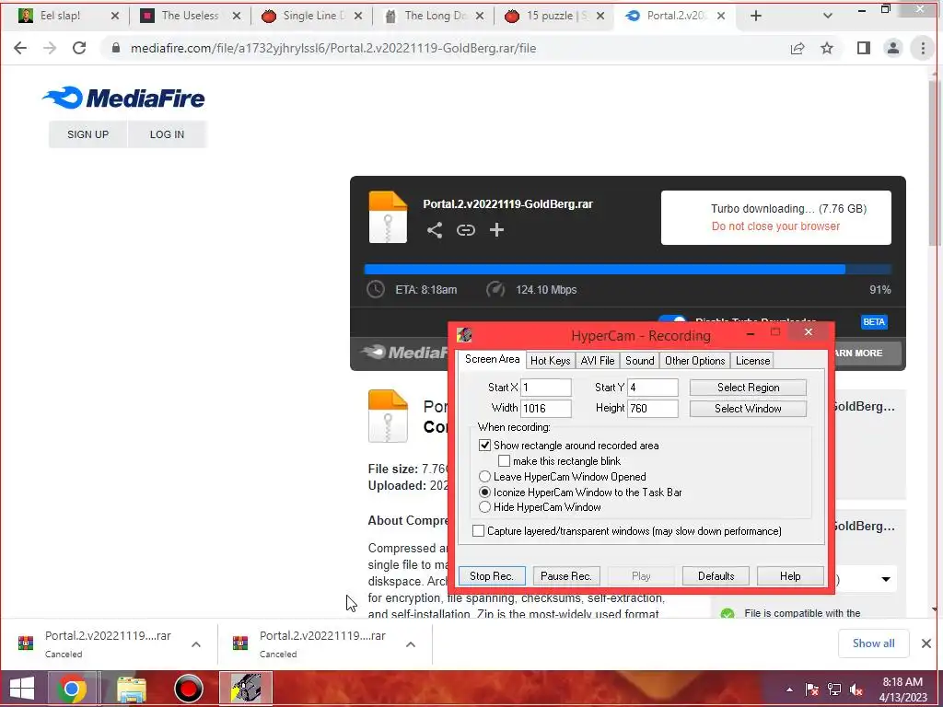Reload the MediaFire page

click(79, 48)
